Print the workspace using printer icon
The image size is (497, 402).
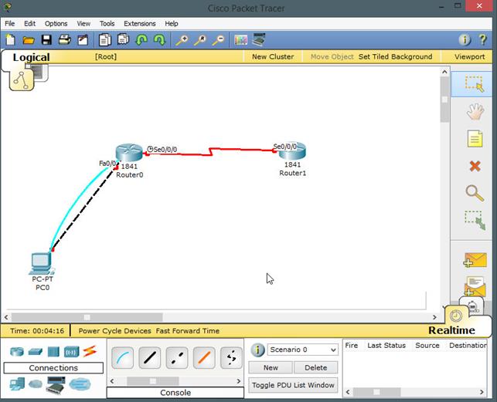(65, 40)
